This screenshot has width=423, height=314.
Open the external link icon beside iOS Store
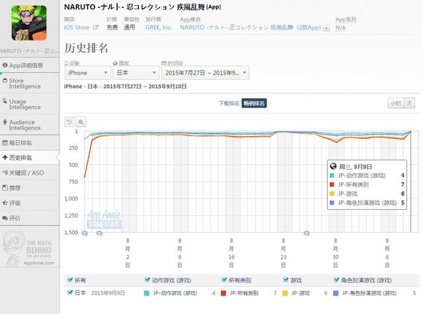(96, 28)
